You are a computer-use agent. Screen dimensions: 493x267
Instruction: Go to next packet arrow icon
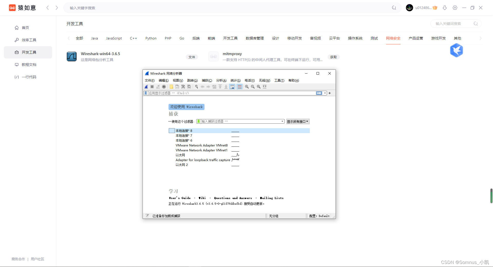click(208, 87)
